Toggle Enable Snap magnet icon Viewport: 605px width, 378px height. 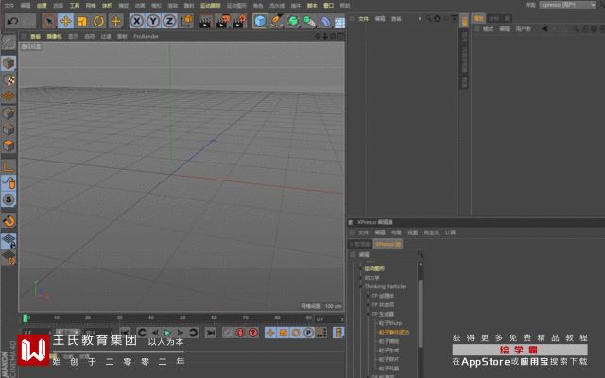[9, 220]
